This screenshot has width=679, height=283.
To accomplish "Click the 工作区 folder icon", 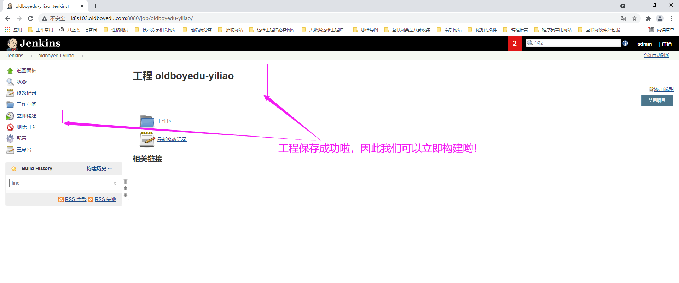I will 147,121.
